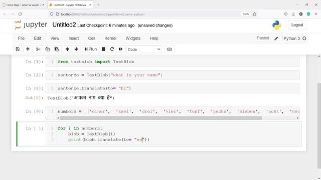Copy selected cells icon in toolbar
Image resolution: width=321 pixels, height=180 pixels.
click(x=47, y=49)
